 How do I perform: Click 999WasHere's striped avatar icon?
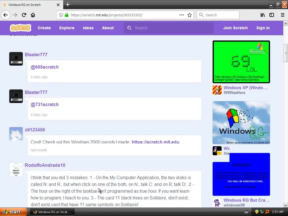[x=217, y=90]
